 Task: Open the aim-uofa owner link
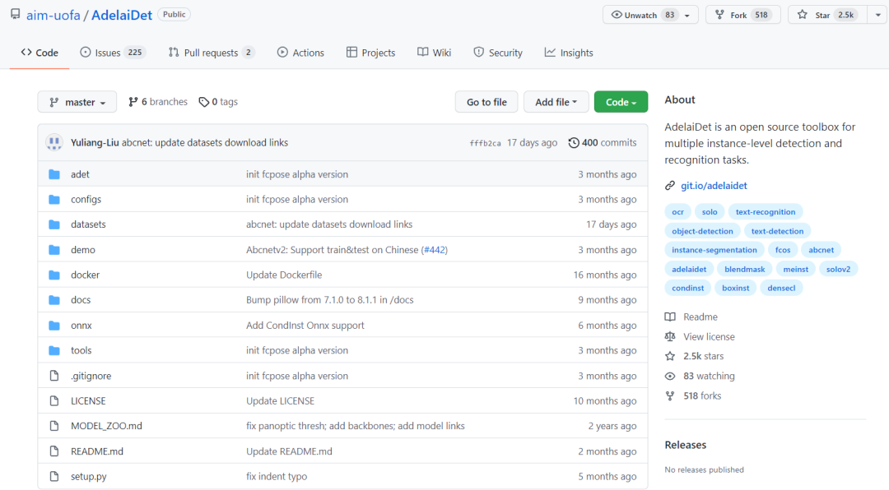(54, 16)
